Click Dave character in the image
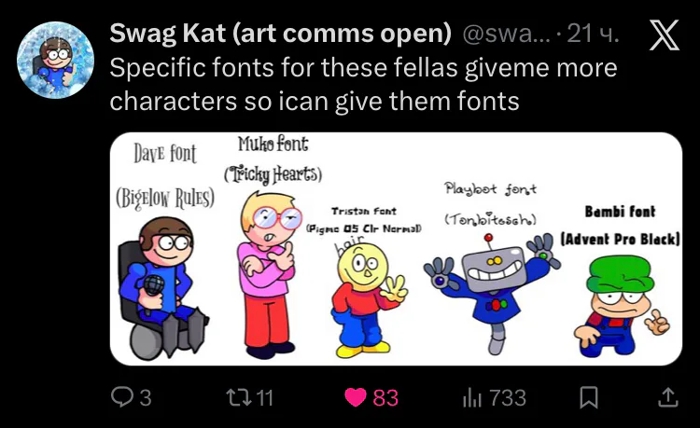700x428 pixels. coord(162,286)
